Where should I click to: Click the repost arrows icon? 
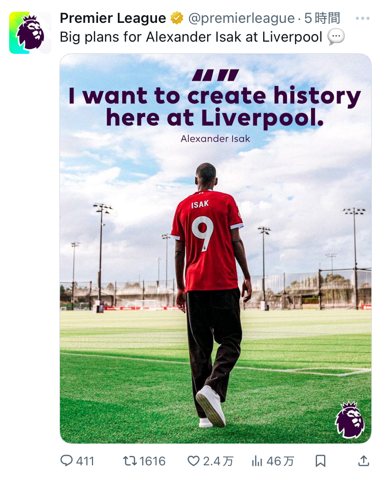click(x=130, y=461)
